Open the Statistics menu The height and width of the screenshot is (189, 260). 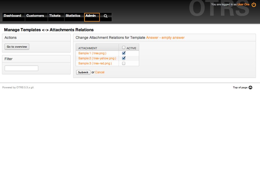(x=73, y=16)
